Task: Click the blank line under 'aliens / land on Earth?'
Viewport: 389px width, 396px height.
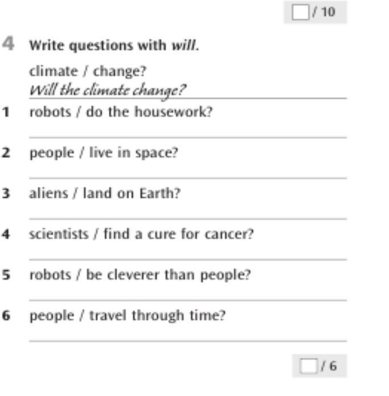Action: tap(188, 212)
